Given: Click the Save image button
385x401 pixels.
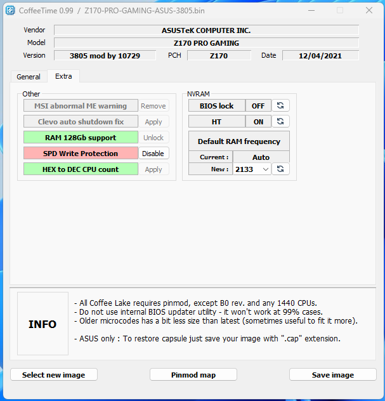Looking at the screenshot, I should [x=333, y=374].
